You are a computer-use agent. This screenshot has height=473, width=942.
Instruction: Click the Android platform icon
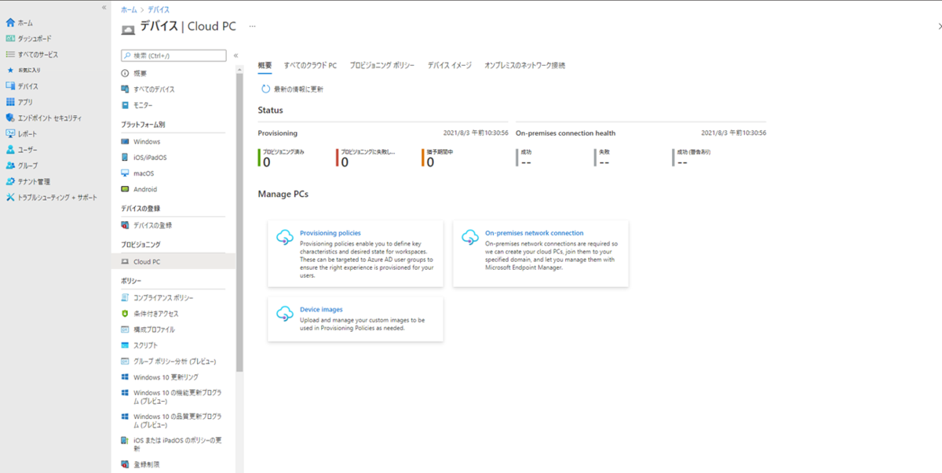(125, 189)
